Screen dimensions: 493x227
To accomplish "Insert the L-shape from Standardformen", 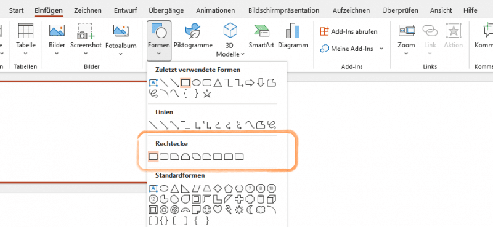I will 218,199.
